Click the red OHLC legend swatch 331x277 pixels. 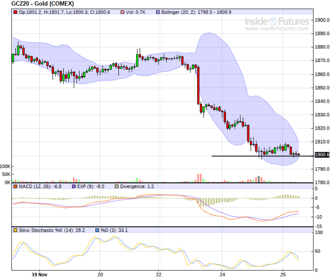tap(15, 12)
